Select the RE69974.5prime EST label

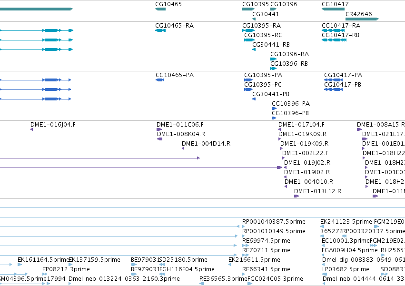click(267, 241)
